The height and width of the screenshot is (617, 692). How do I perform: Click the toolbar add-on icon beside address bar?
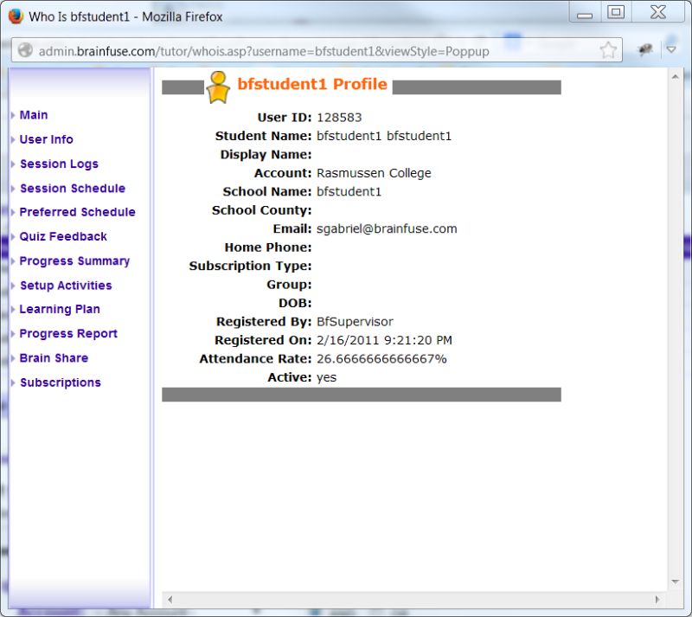tap(644, 50)
